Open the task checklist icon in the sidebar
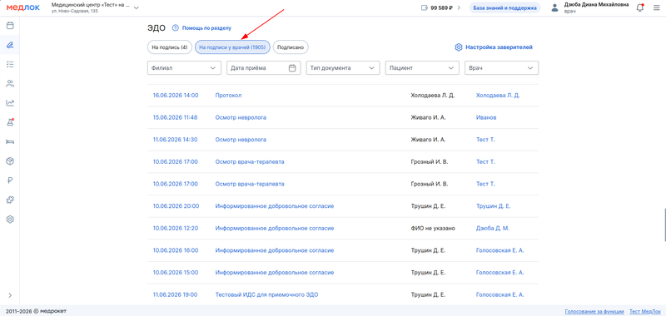666x316 pixels. pyautogui.click(x=10, y=64)
